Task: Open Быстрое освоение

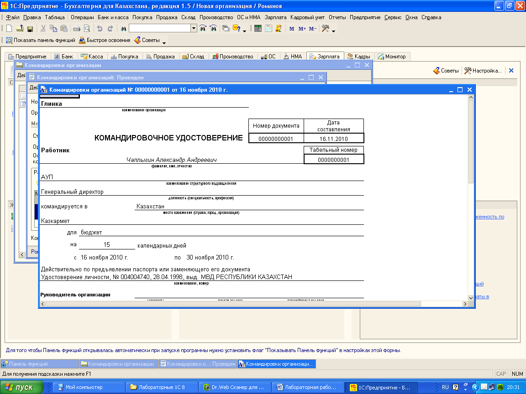Action: (x=105, y=40)
